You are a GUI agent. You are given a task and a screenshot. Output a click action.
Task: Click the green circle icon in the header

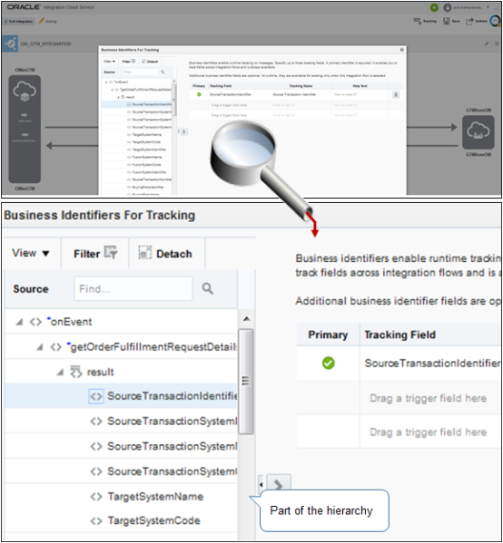[434, 7]
